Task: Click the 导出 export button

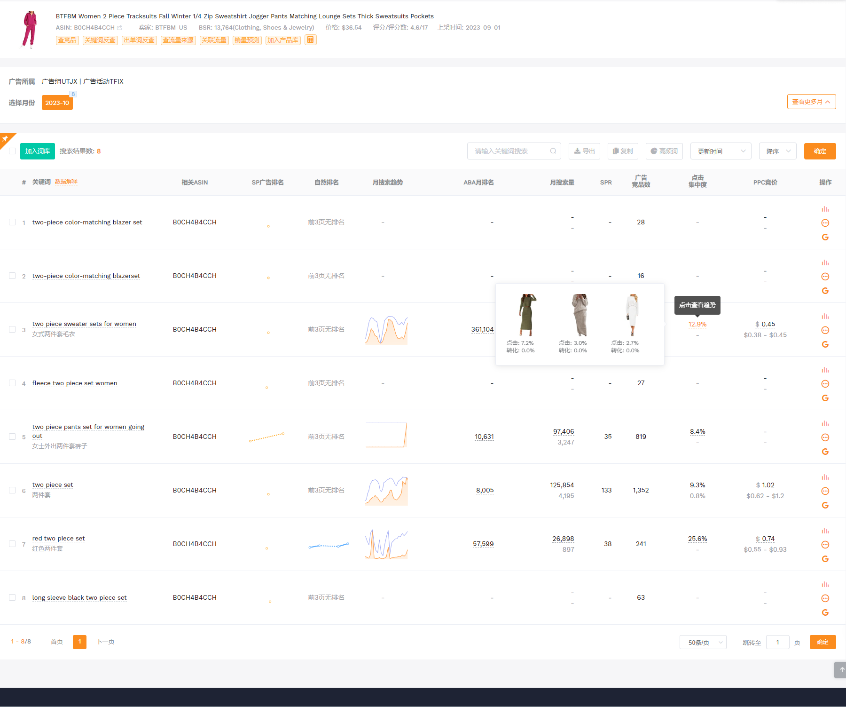Action: coord(584,151)
